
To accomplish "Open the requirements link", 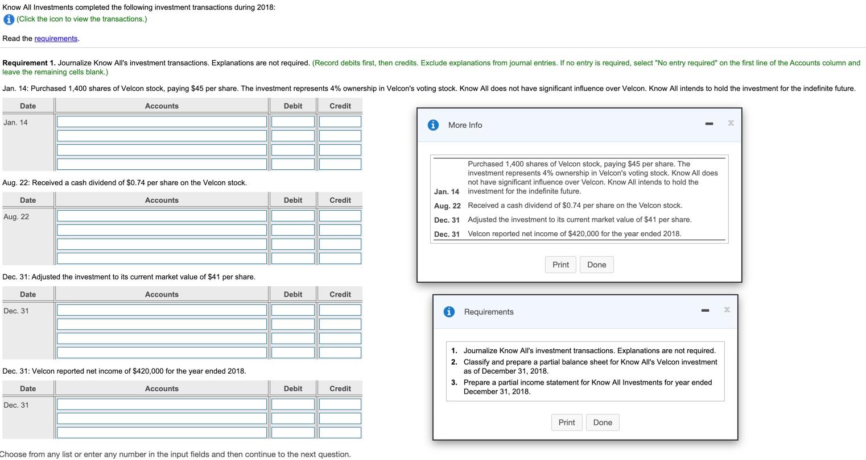I will pyautogui.click(x=56, y=39).
